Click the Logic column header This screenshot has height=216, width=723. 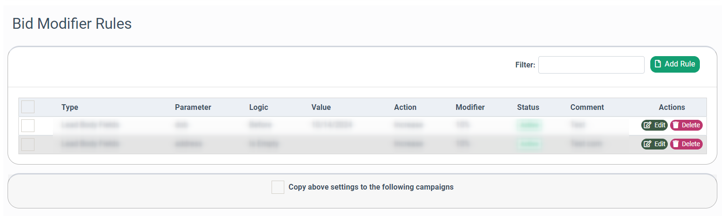pos(258,107)
